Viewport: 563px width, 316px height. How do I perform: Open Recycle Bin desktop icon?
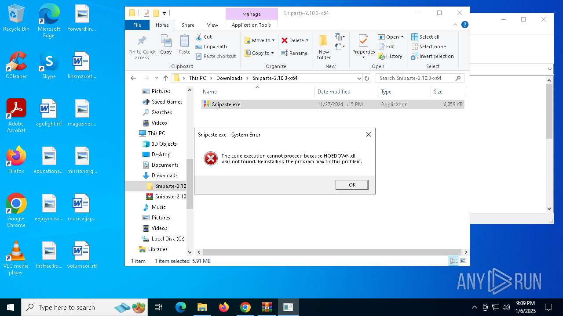[16, 18]
